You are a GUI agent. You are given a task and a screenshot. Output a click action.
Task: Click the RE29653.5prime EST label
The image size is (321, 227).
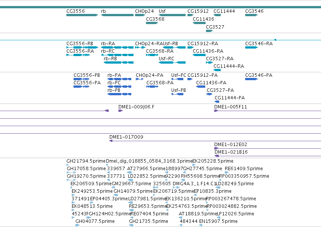click(148, 206)
